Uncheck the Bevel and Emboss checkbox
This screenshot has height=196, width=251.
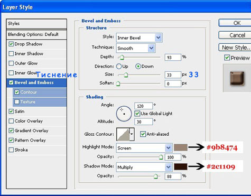coord(11,82)
